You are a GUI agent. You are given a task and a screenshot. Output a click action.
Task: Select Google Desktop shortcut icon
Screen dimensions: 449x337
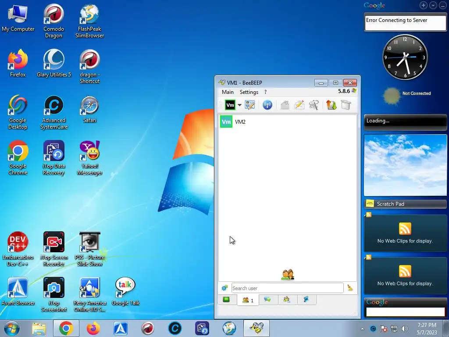18,112
